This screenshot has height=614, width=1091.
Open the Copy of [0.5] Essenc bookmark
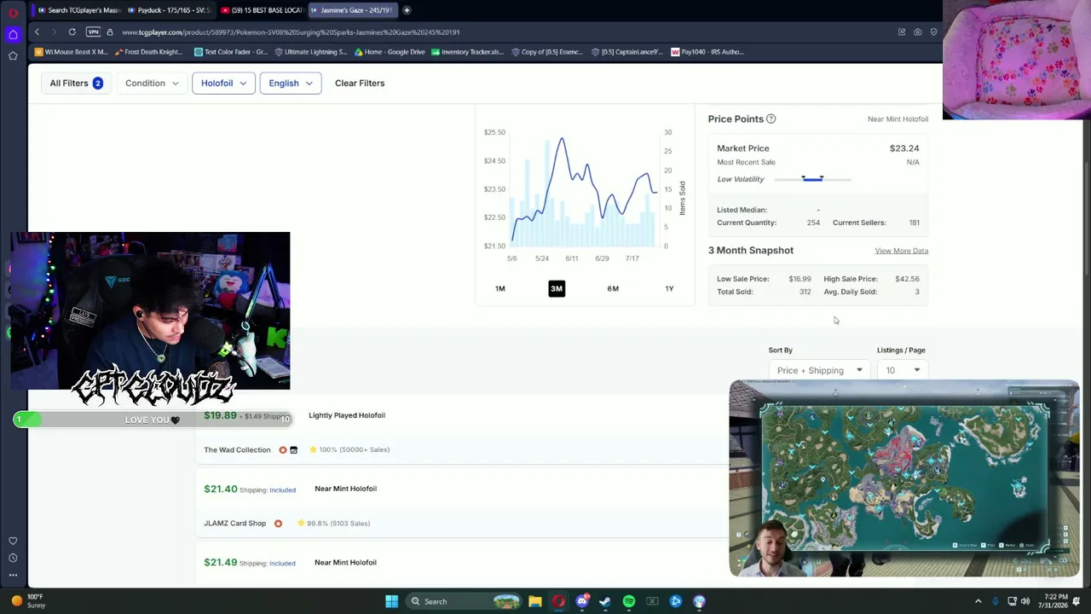547,52
